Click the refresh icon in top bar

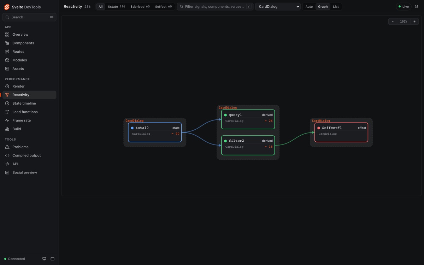click(x=417, y=6)
